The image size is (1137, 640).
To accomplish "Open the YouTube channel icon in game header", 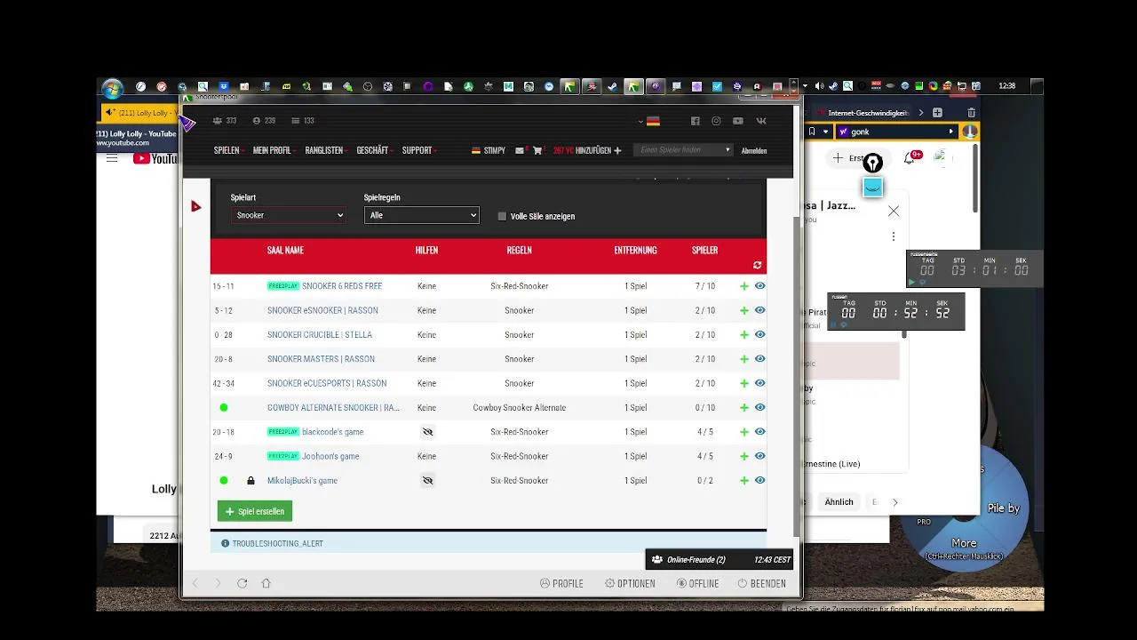I will tap(738, 121).
